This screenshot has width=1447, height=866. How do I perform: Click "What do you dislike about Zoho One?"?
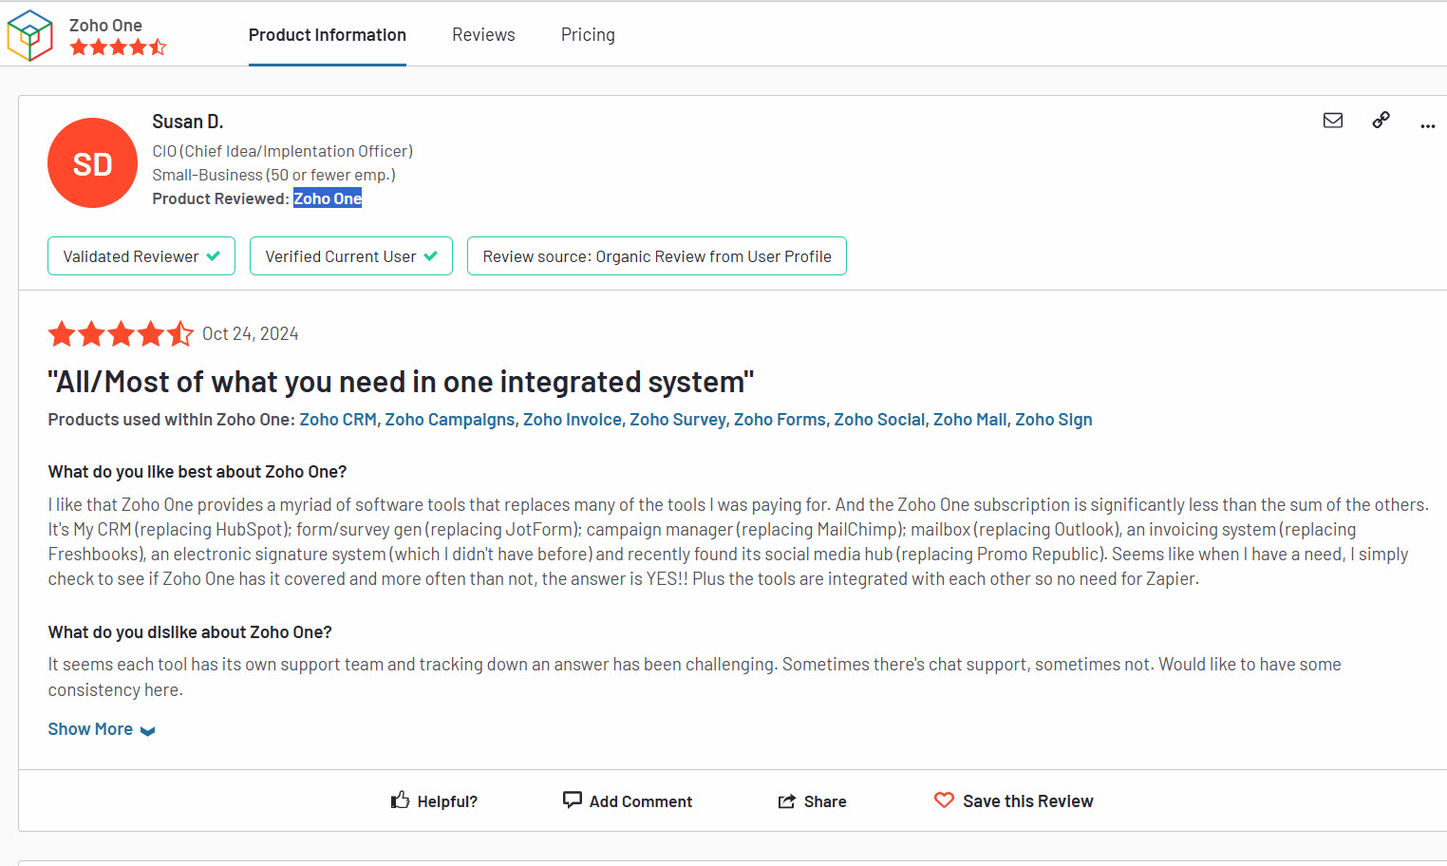190,632
